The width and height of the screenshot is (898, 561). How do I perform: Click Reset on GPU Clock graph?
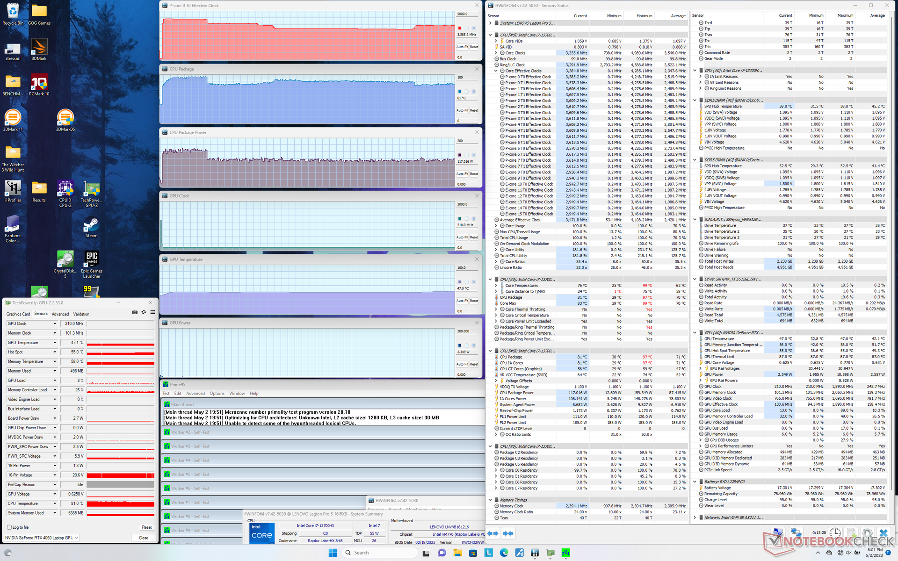pyautogui.click(x=474, y=237)
